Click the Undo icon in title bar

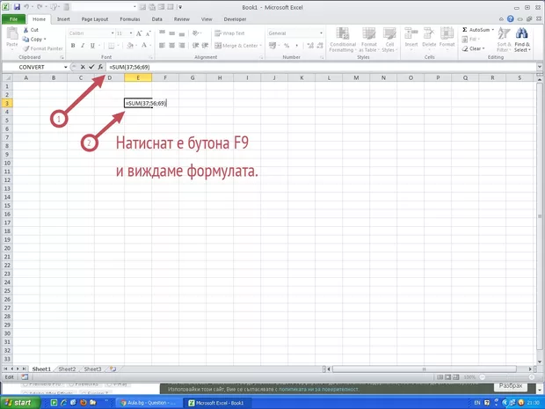(x=26, y=7)
